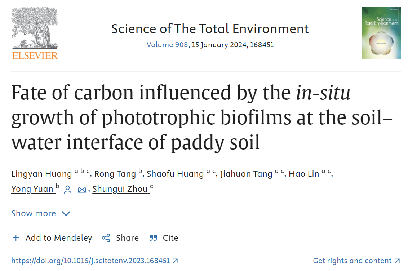Click the Elsevier tree logo
The image size is (408, 271).
(35, 30)
